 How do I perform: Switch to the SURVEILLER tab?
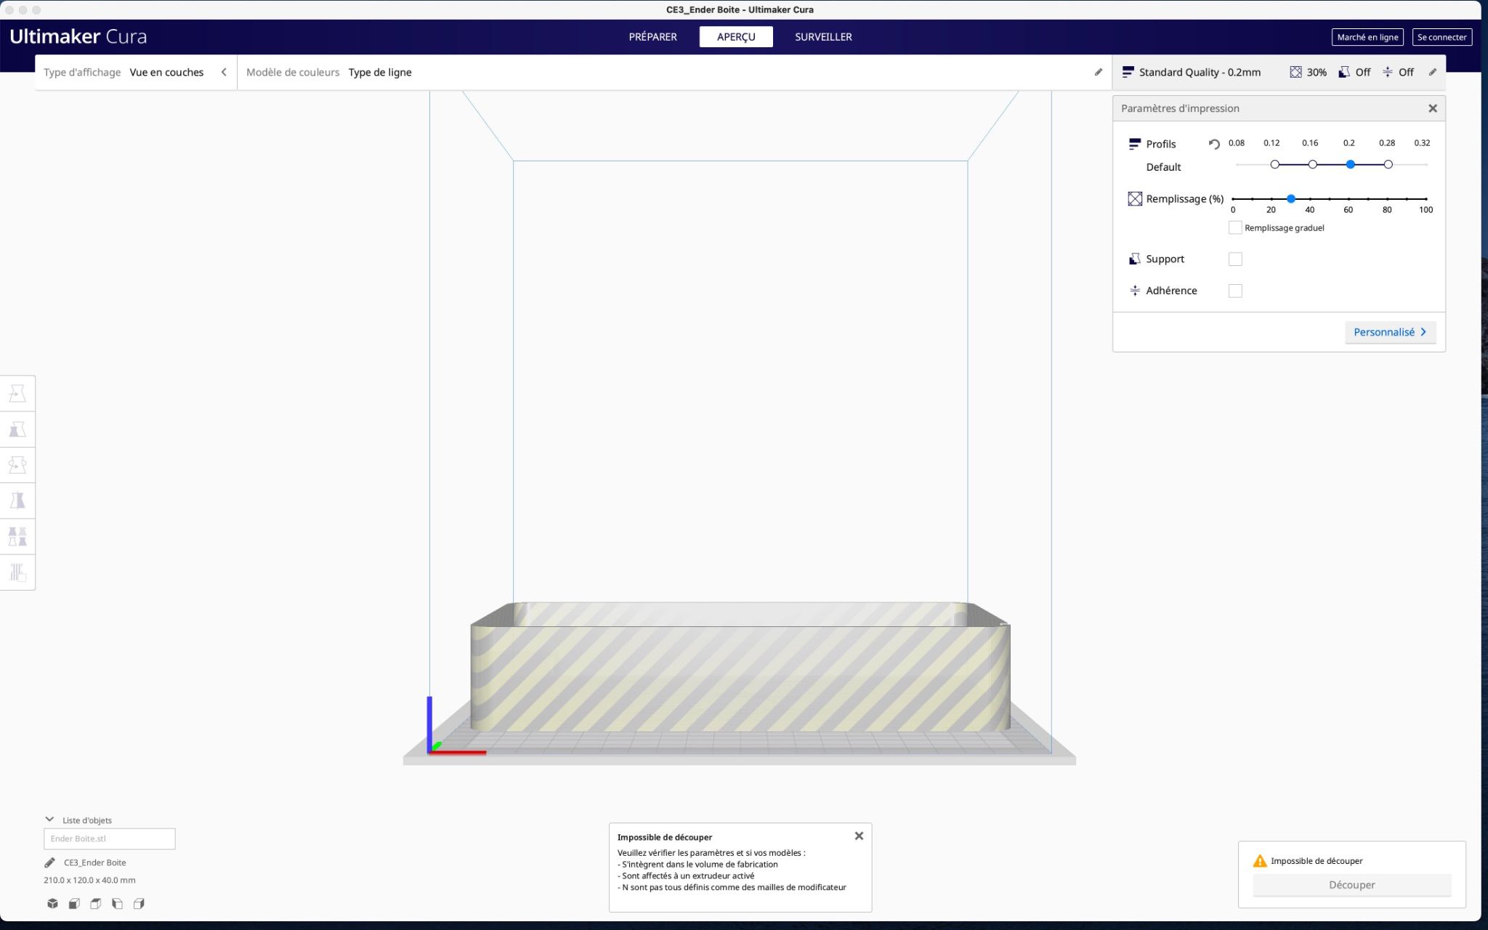click(x=823, y=36)
